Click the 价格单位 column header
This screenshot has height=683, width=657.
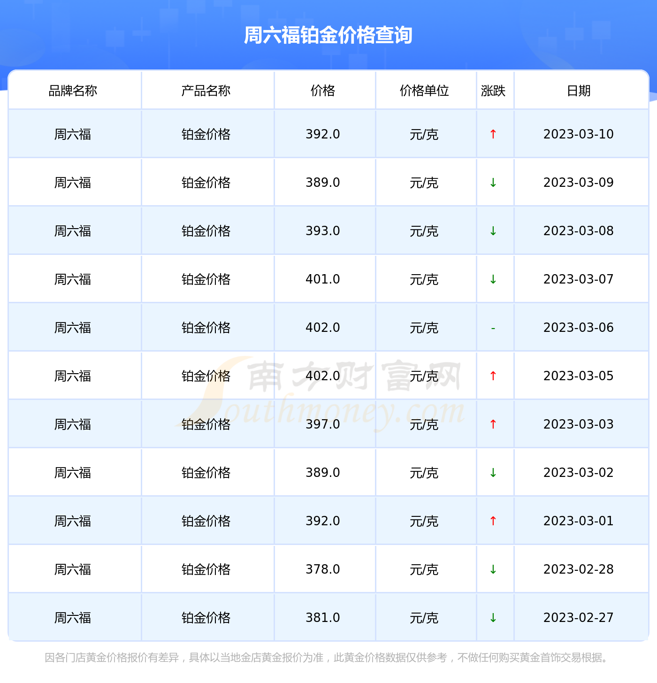(x=424, y=91)
